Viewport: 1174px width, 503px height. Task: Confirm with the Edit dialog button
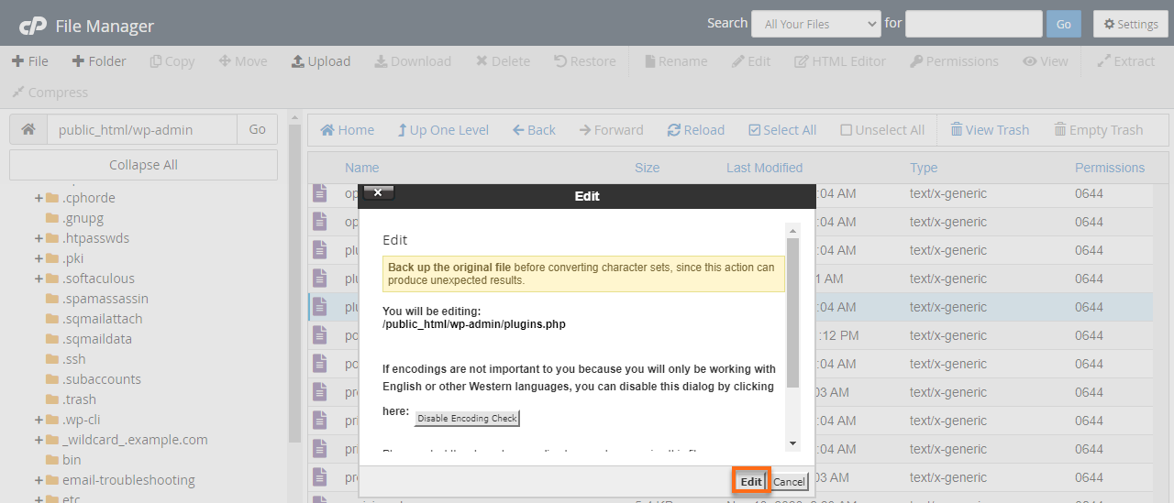pyautogui.click(x=751, y=481)
